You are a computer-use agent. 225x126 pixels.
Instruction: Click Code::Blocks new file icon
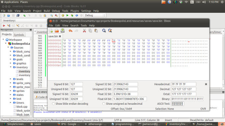[x=4, y=15]
